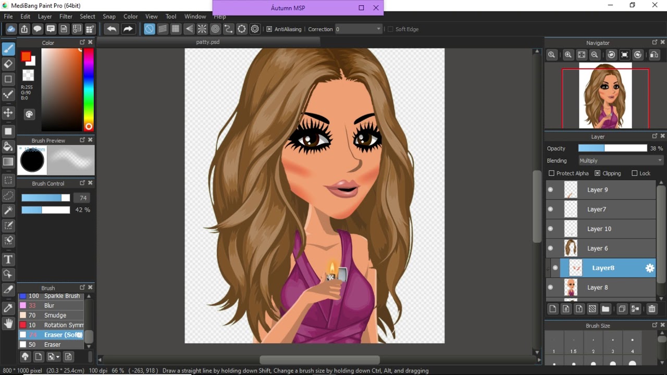Viewport: 667px width, 375px height.
Task: Select the Bucket fill tool
Action: click(x=8, y=146)
